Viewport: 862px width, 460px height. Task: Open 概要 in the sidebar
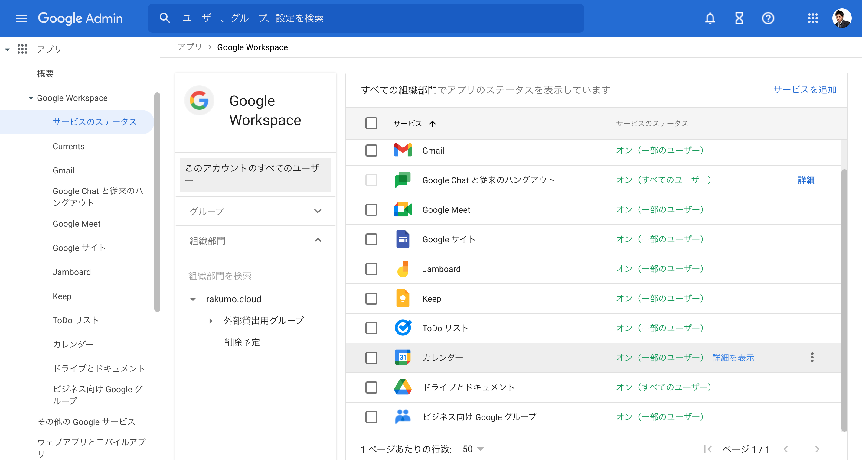pos(45,73)
